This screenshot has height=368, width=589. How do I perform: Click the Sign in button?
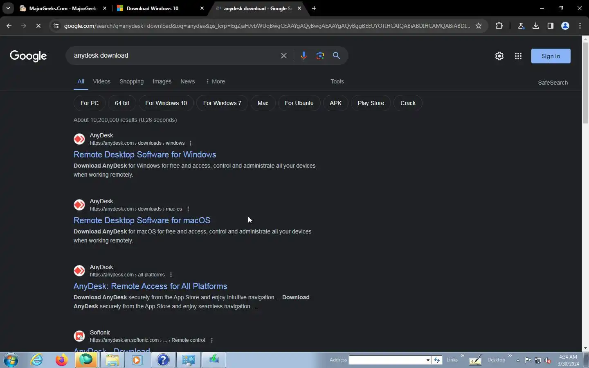[551, 56]
